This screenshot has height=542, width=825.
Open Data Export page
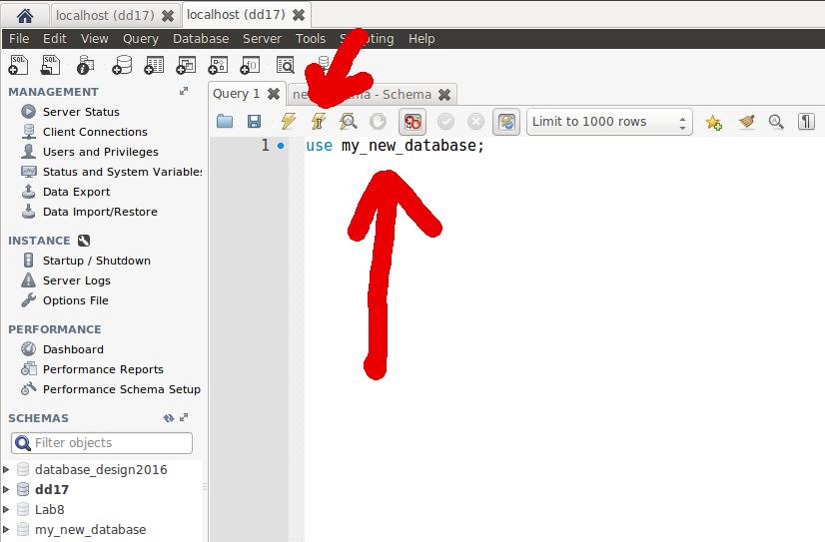point(76,192)
